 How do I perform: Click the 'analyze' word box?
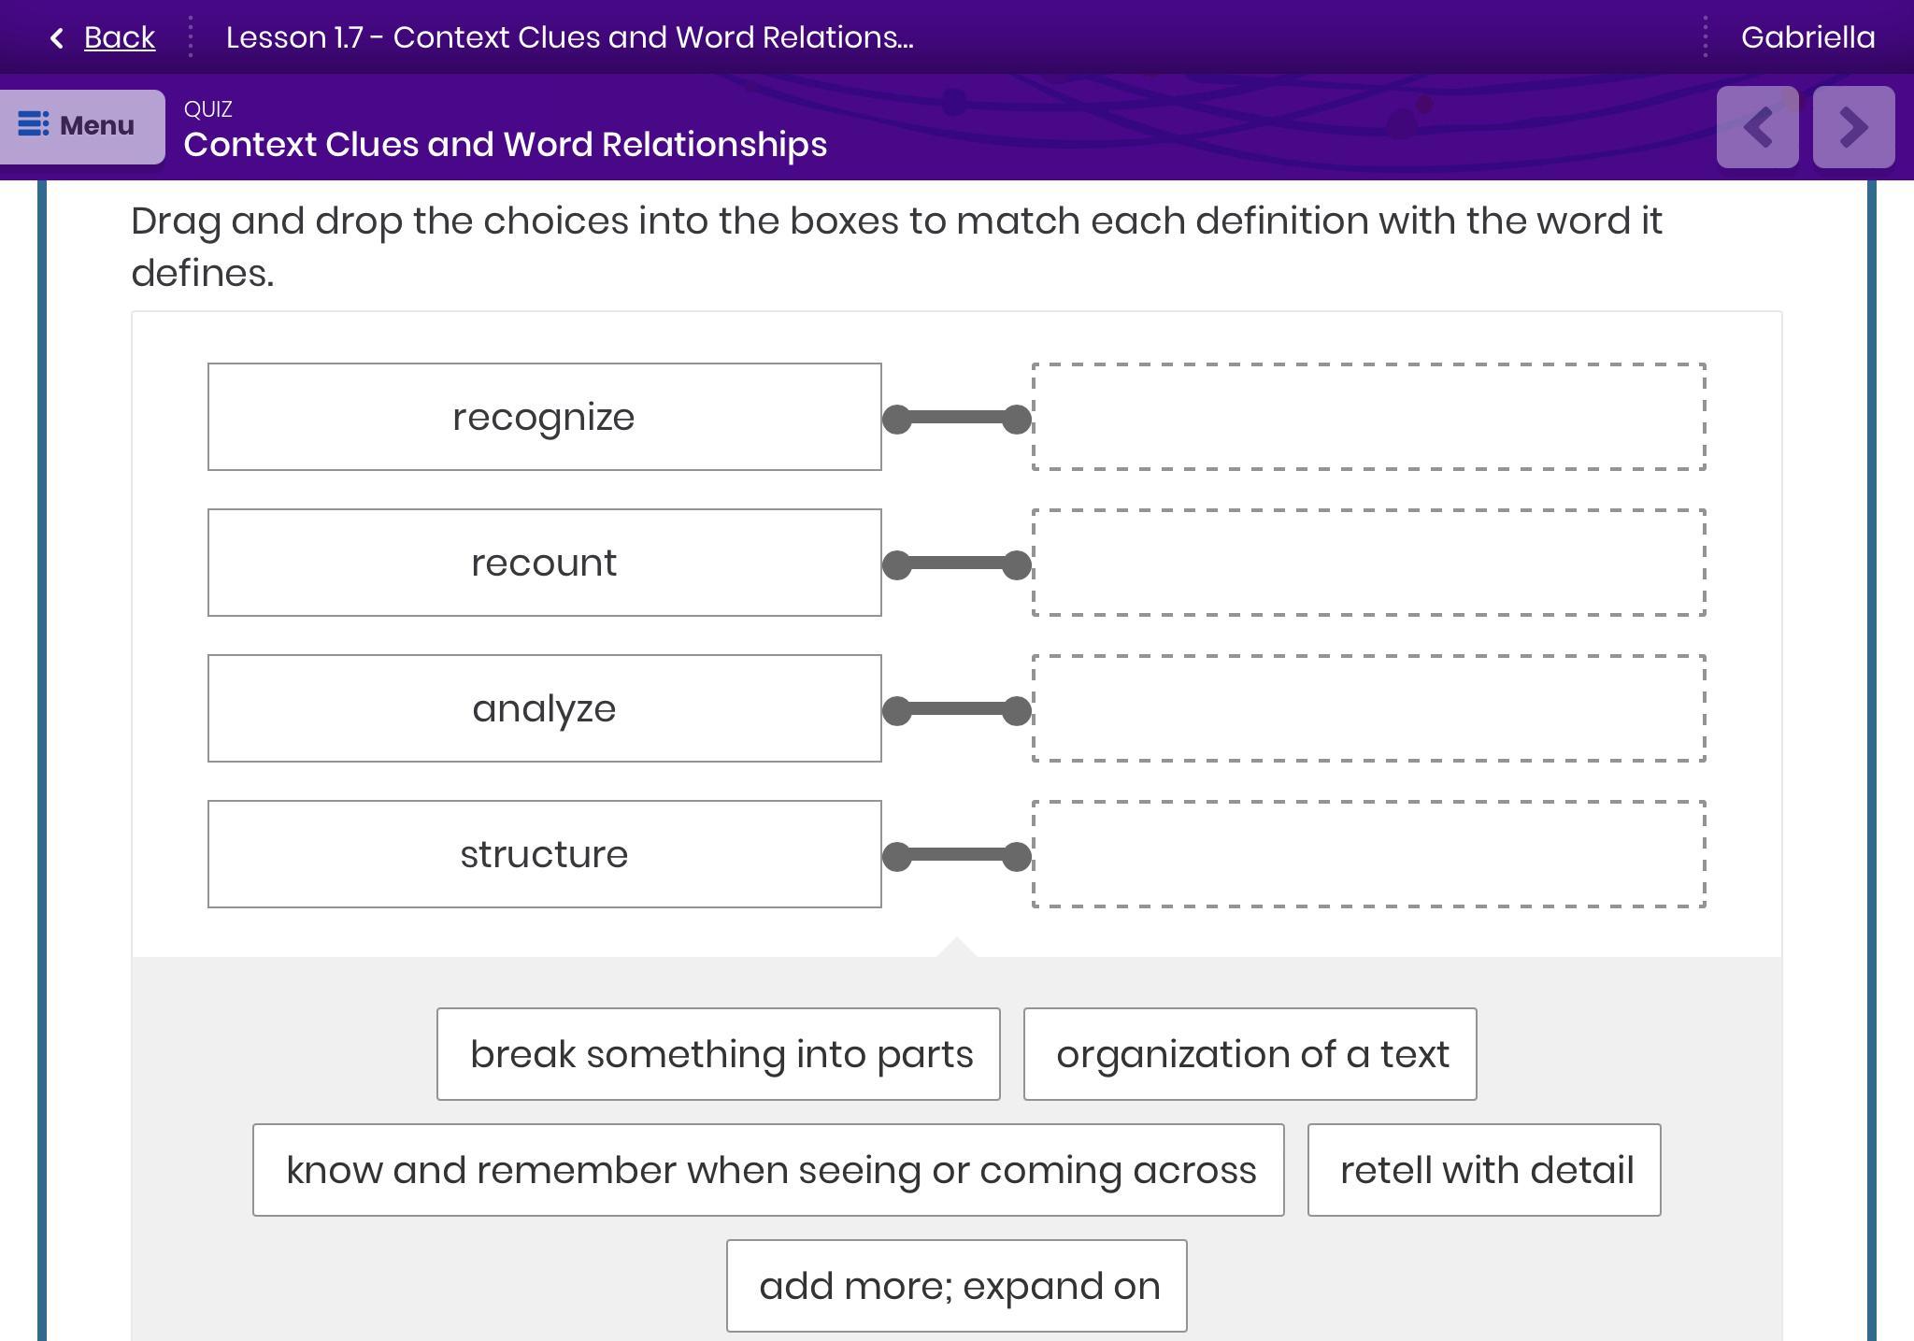pos(545,708)
